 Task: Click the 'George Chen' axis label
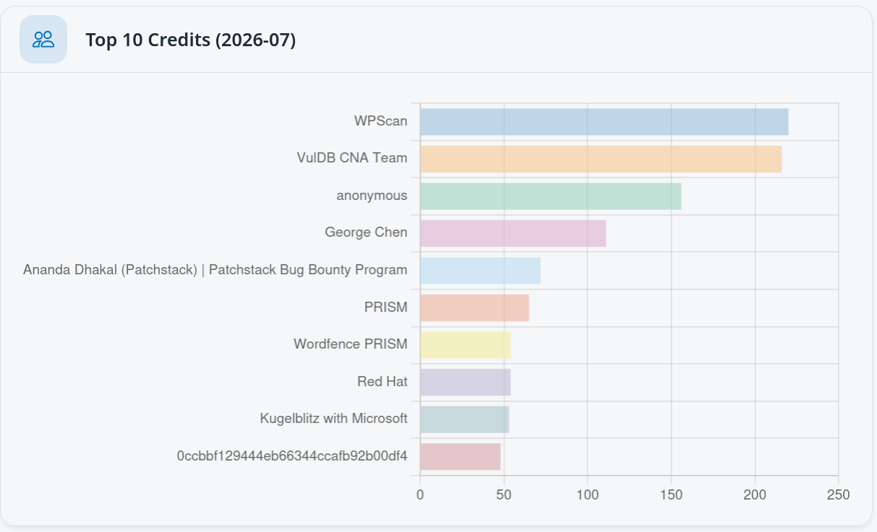click(x=367, y=232)
